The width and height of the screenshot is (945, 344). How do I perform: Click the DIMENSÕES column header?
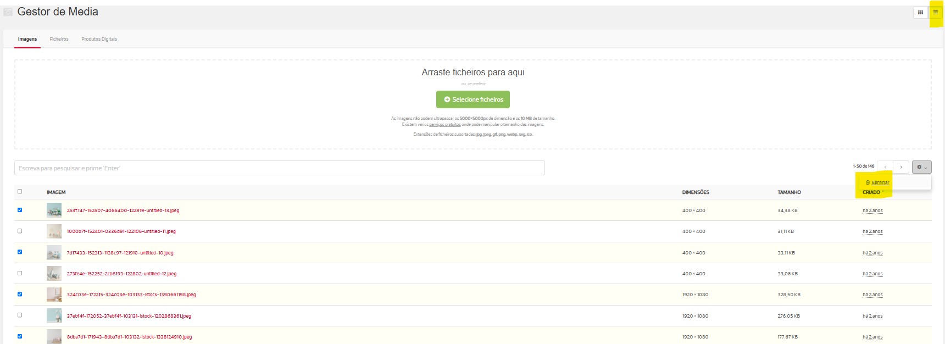coord(696,192)
